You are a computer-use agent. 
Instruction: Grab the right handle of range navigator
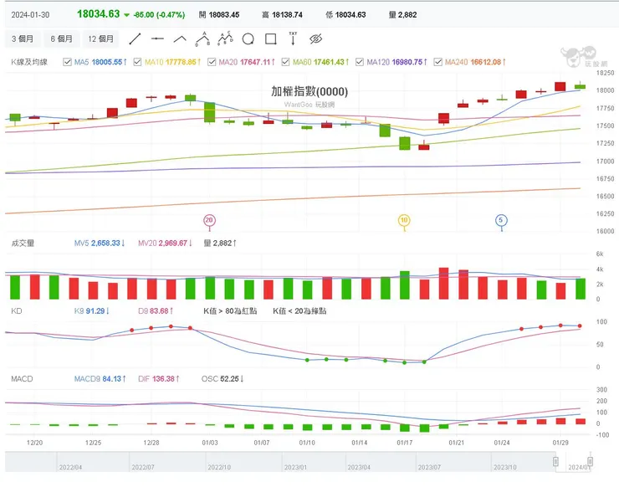(x=590, y=461)
